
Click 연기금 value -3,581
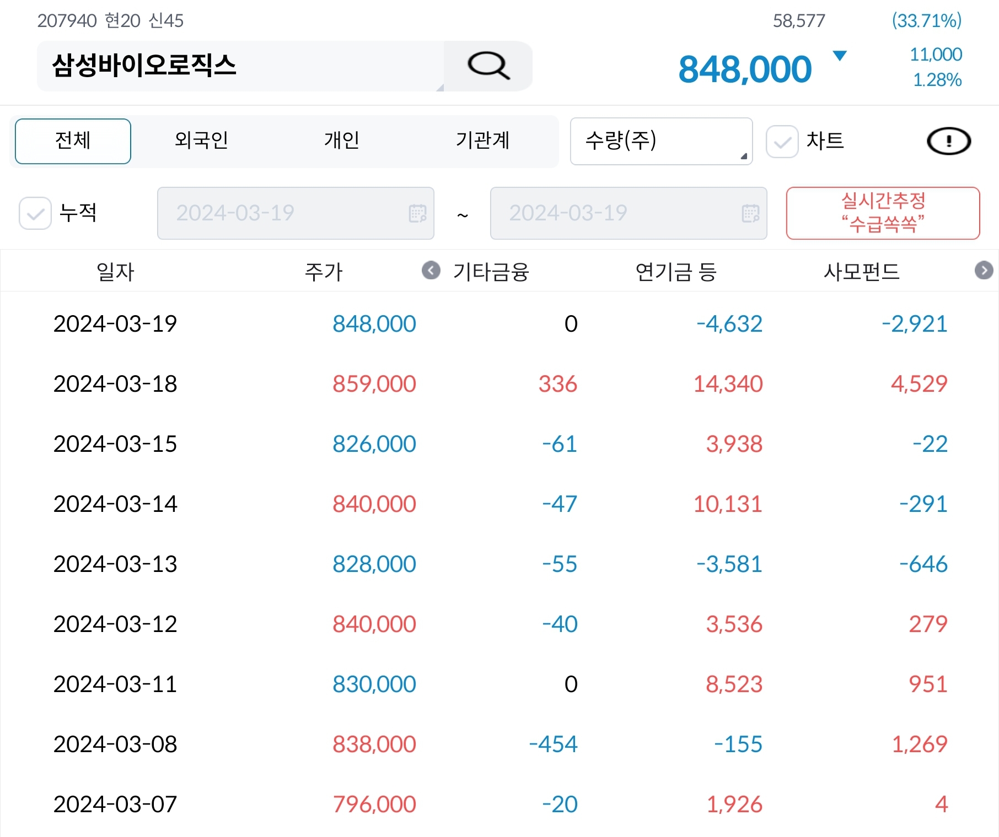tap(729, 564)
